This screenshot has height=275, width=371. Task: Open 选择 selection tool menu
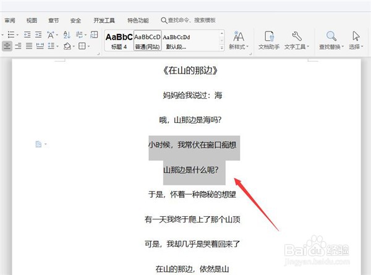(x=356, y=40)
